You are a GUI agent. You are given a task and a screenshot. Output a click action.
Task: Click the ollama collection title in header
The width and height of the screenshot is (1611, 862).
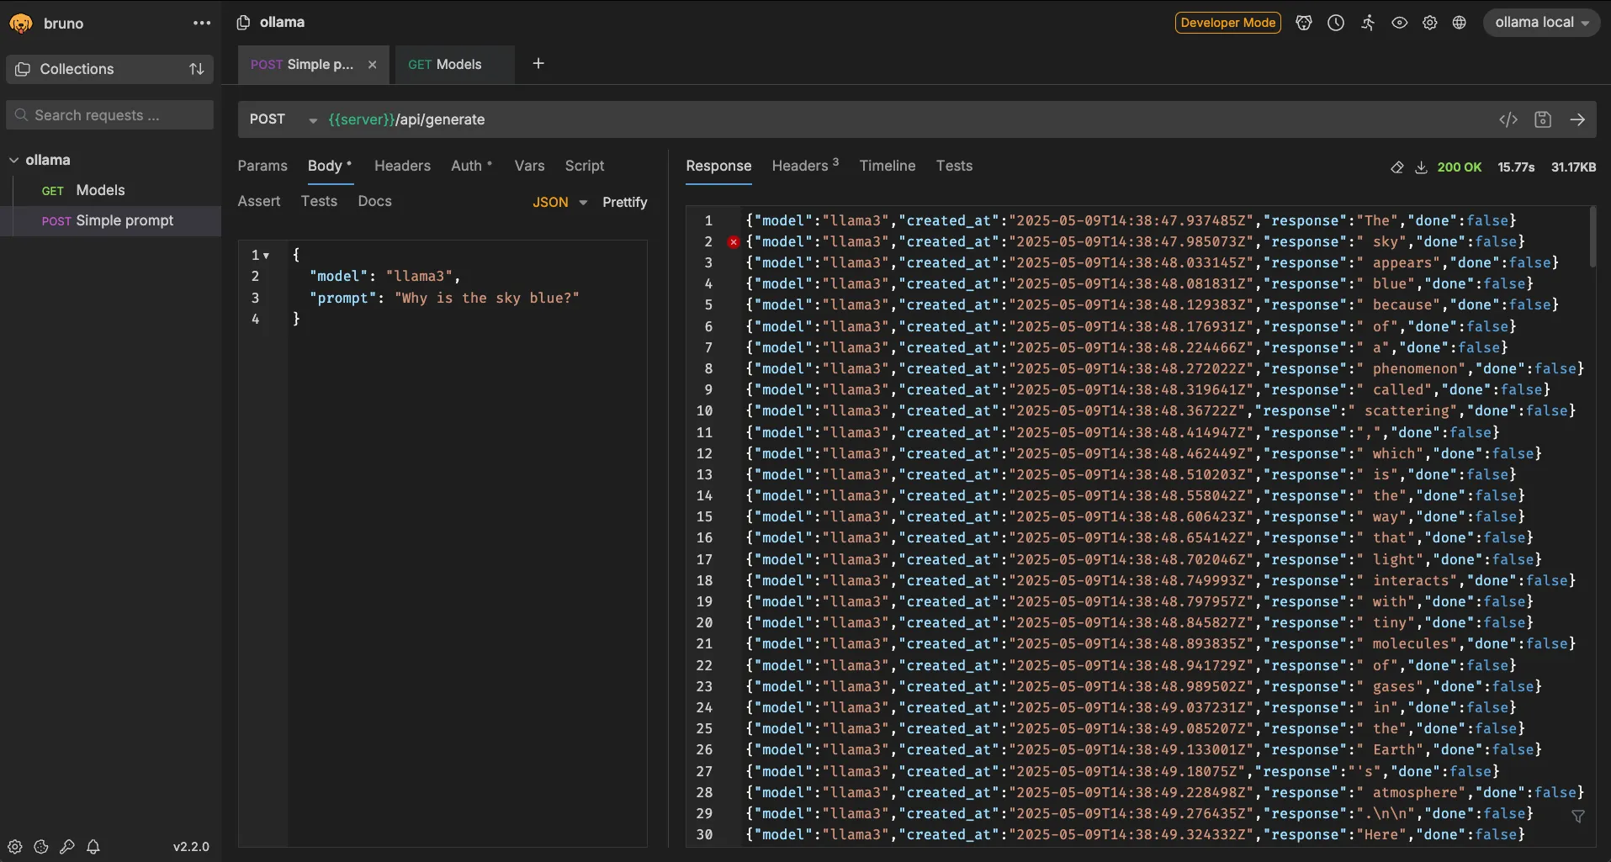click(282, 22)
